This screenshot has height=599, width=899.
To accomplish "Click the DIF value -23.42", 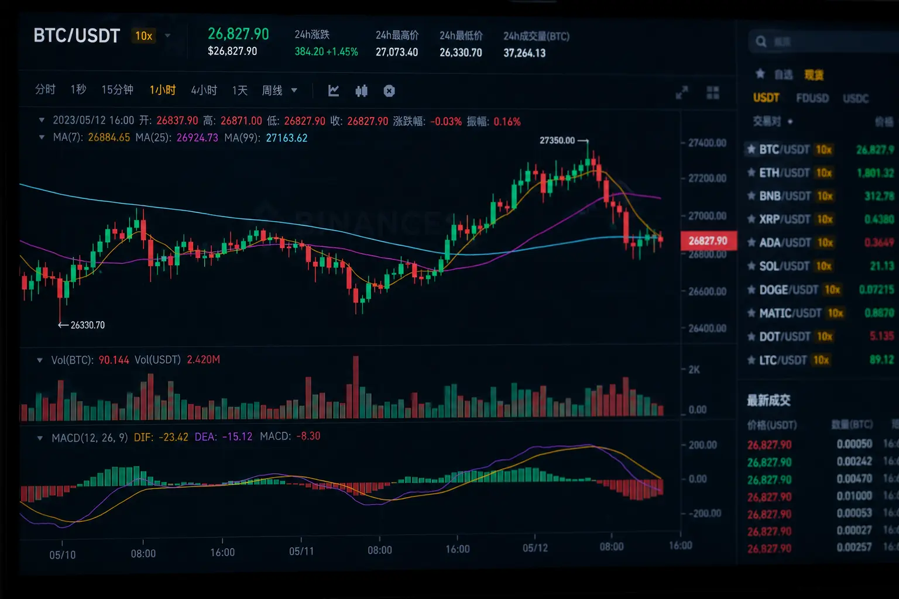I will click(x=173, y=438).
